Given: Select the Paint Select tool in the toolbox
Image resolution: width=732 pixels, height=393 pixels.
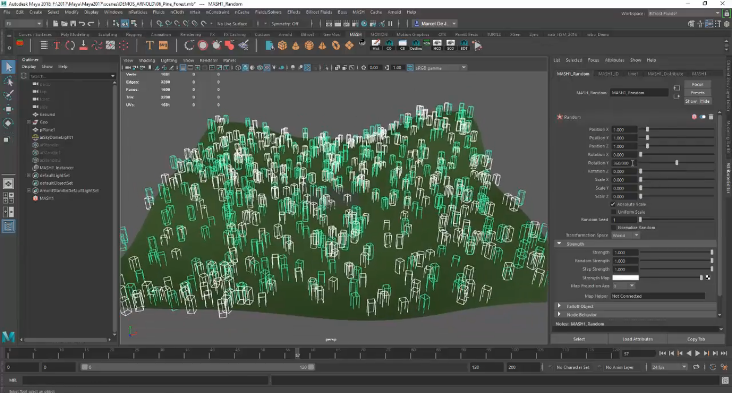Looking at the screenshot, I should tap(8, 95).
